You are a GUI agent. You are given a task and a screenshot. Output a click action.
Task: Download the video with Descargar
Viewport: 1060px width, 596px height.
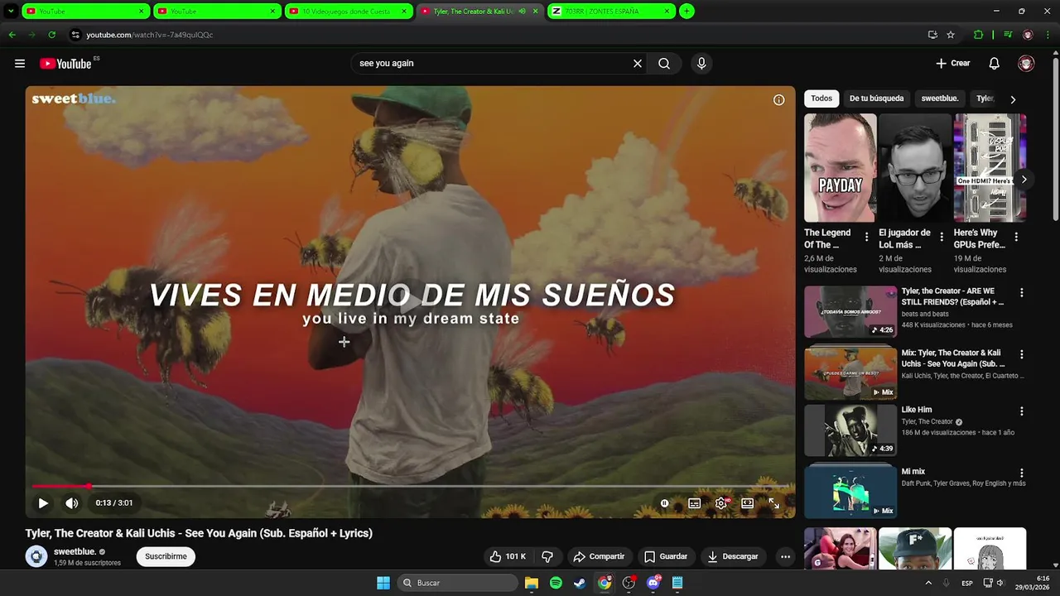(x=733, y=556)
